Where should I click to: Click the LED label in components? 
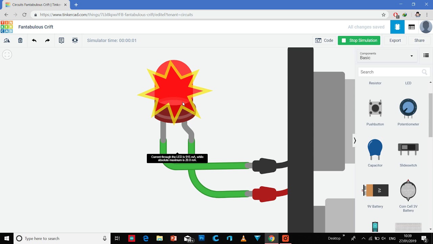pyautogui.click(x=408, y=83)
